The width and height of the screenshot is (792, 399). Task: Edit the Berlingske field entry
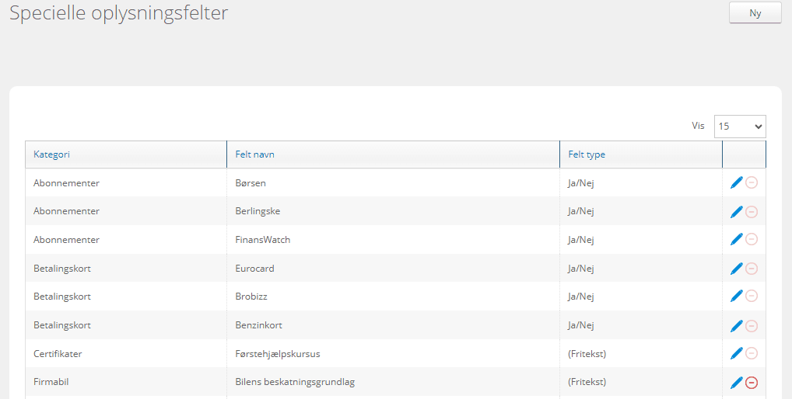coord(736,212)
